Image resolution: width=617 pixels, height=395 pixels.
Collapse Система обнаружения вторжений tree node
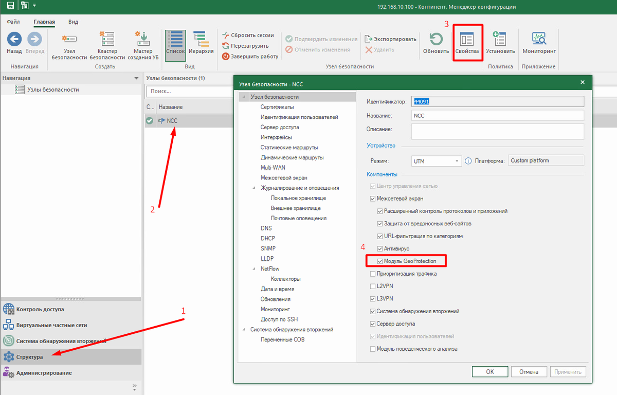[x=244, y=329]
